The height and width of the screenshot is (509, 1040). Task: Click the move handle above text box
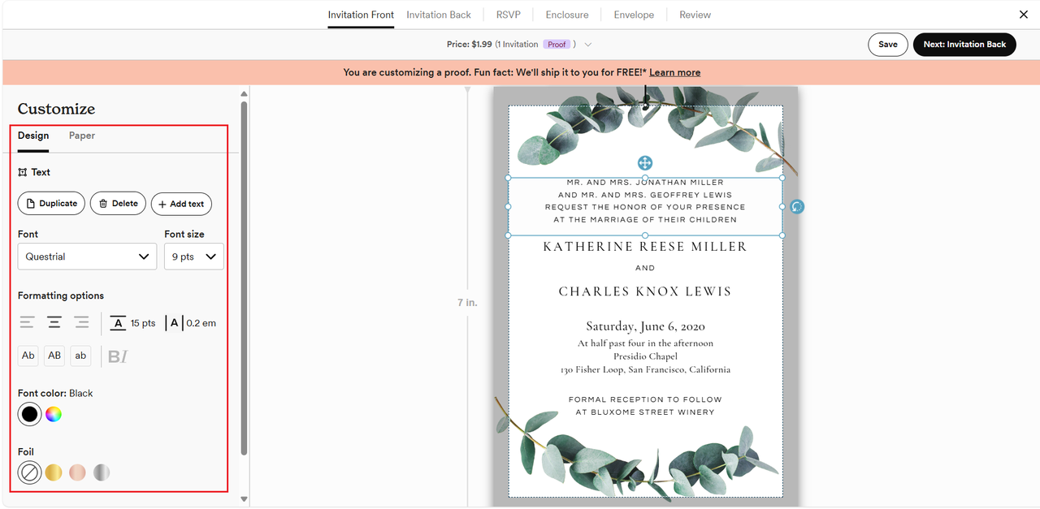[645, 163]
